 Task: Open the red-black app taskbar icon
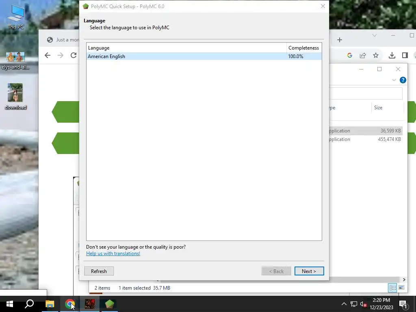tap(90, 304)
